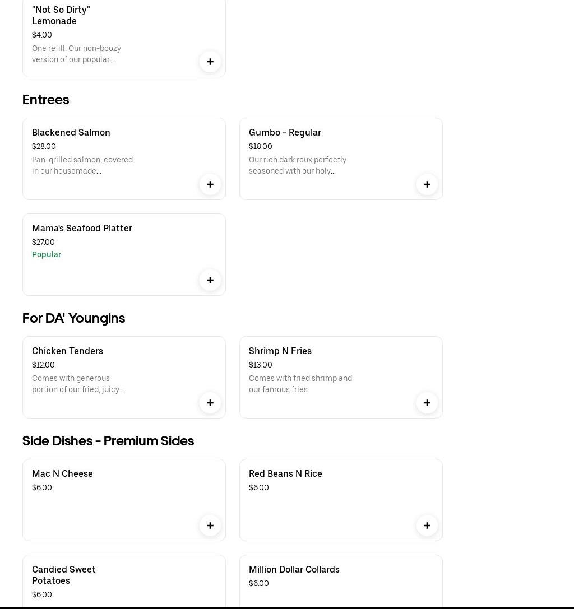This screenshot has width=574, height=609.
Task: Open Million Dollar Collards item
Action: pos(294,570)
